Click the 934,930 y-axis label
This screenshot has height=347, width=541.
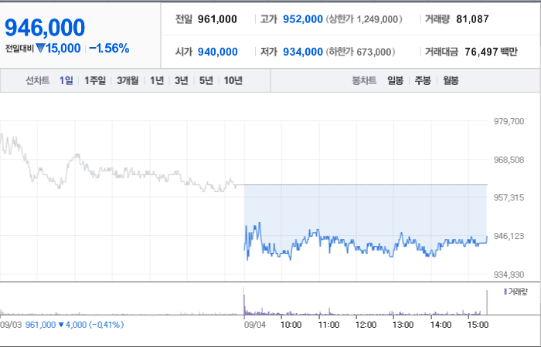[x=509, y=275]
